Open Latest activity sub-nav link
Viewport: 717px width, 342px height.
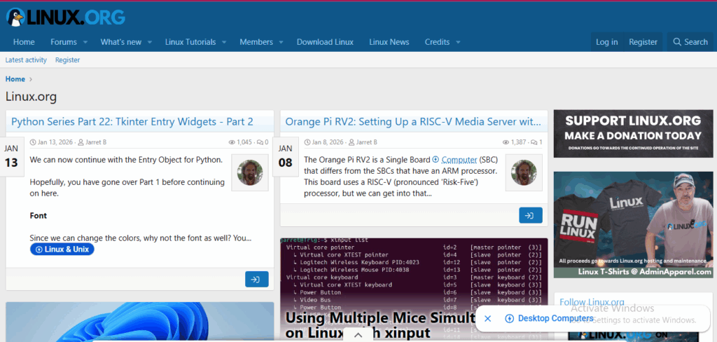coord(26,60)
